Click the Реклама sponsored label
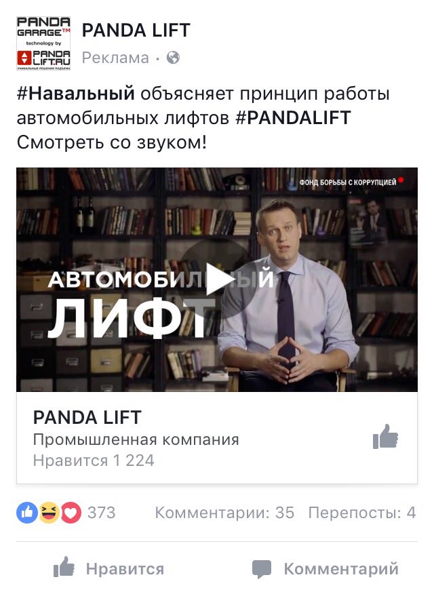434x590 pixels. (115, 58)
